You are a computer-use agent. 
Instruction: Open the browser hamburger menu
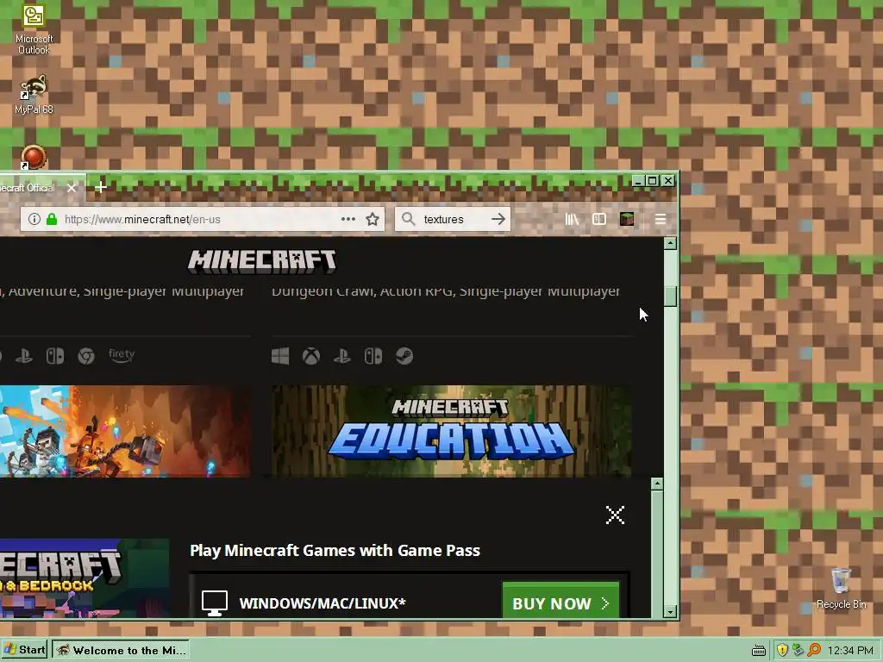(661, 219)
